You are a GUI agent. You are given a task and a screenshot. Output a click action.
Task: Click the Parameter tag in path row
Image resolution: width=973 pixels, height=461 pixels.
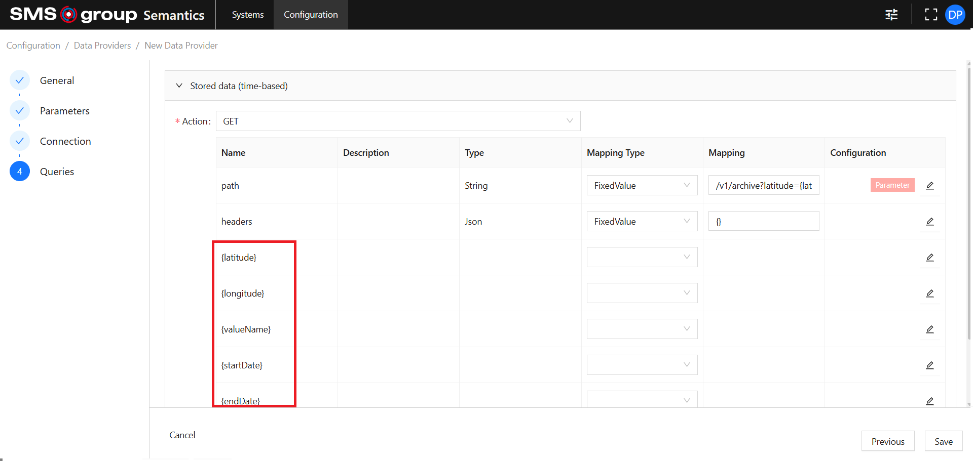tap(892, 185)
